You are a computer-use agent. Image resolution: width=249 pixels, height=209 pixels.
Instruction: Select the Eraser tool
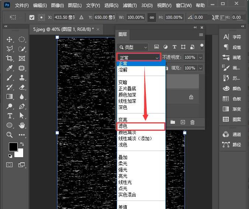22,87
